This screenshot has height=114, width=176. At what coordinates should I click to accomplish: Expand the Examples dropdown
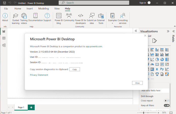tap(113, 23)
